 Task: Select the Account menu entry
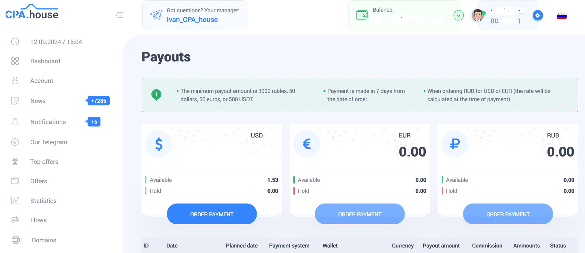click(41, 80)
